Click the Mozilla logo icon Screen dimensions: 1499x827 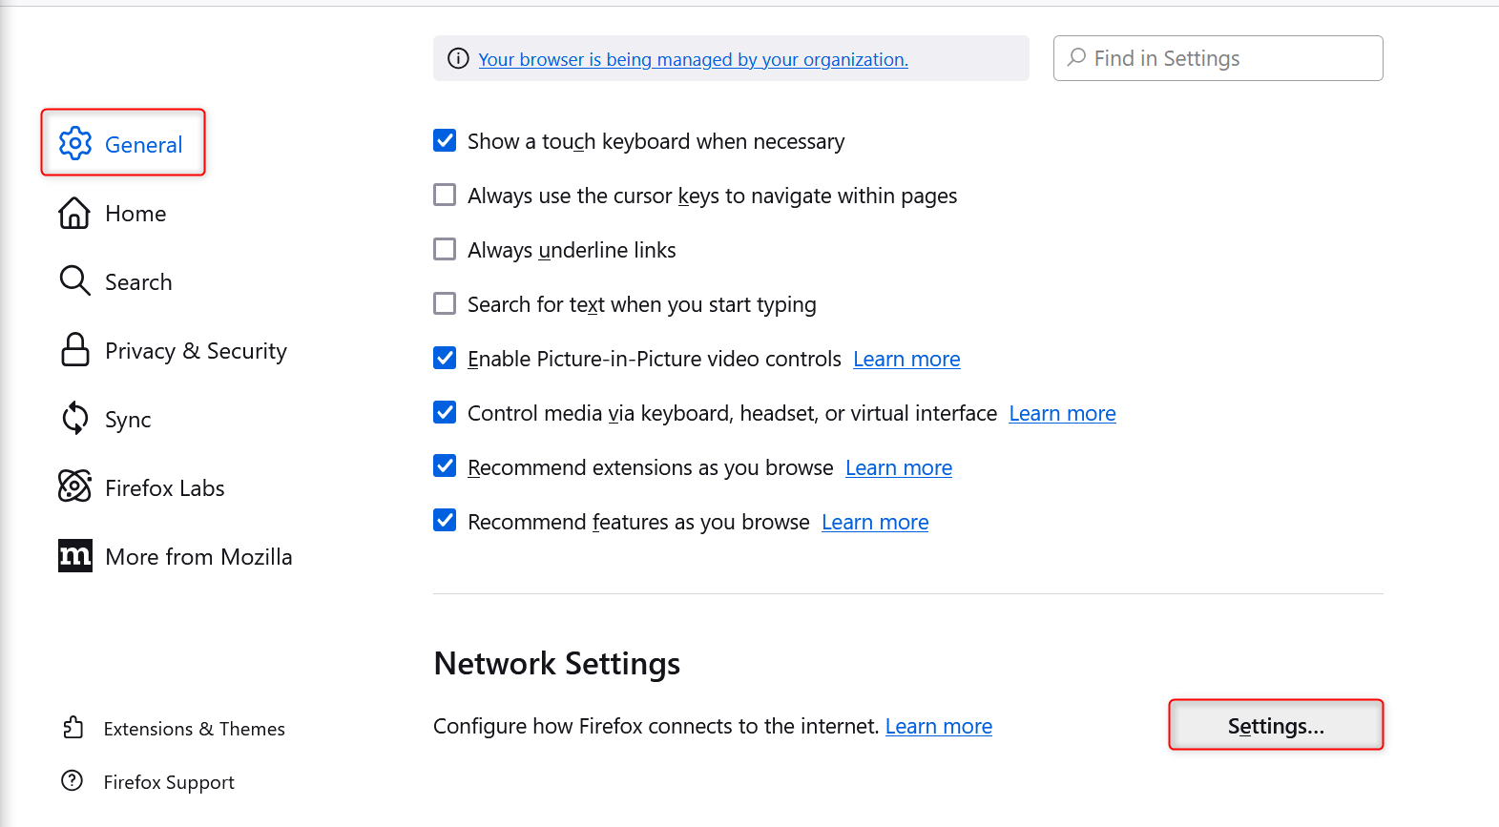75,555
